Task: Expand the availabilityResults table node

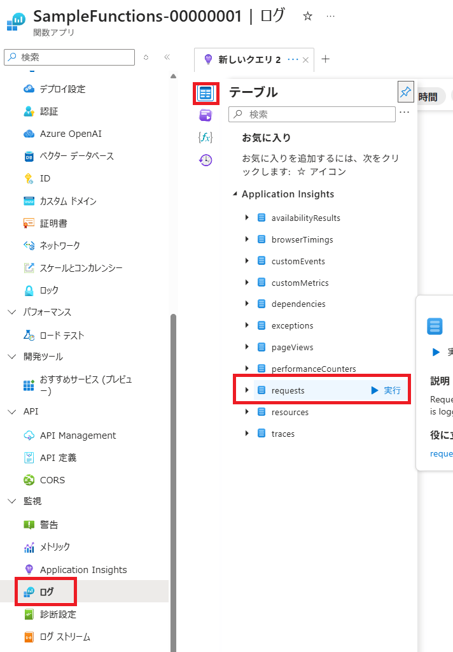Action: [x=247, y=218]
